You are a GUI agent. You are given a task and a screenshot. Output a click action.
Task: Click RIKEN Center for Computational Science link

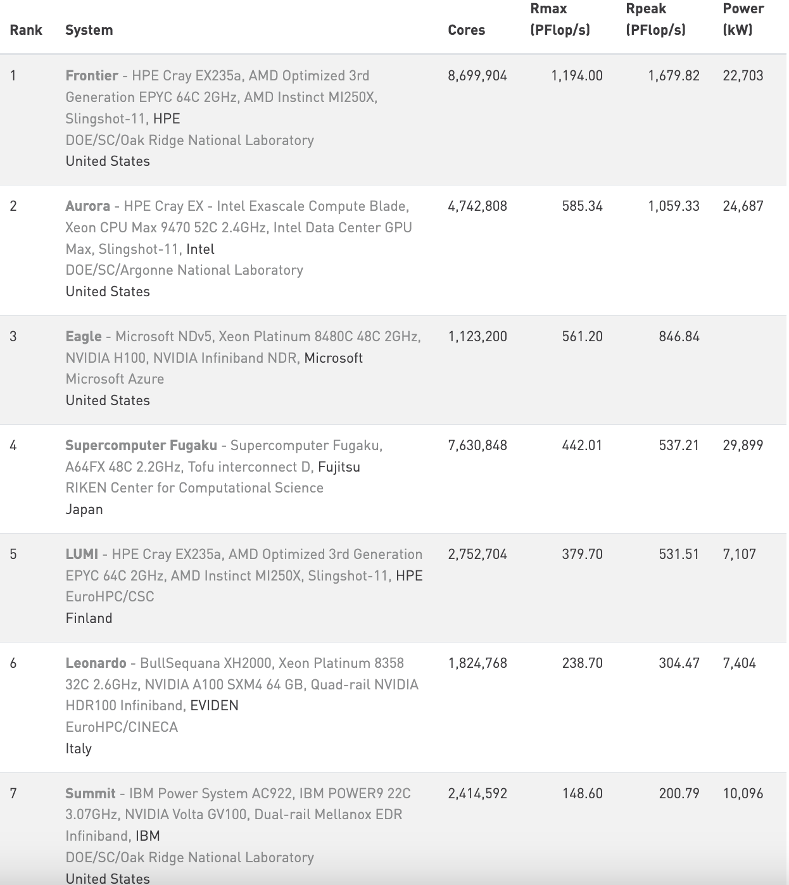(x=194, y=487)
